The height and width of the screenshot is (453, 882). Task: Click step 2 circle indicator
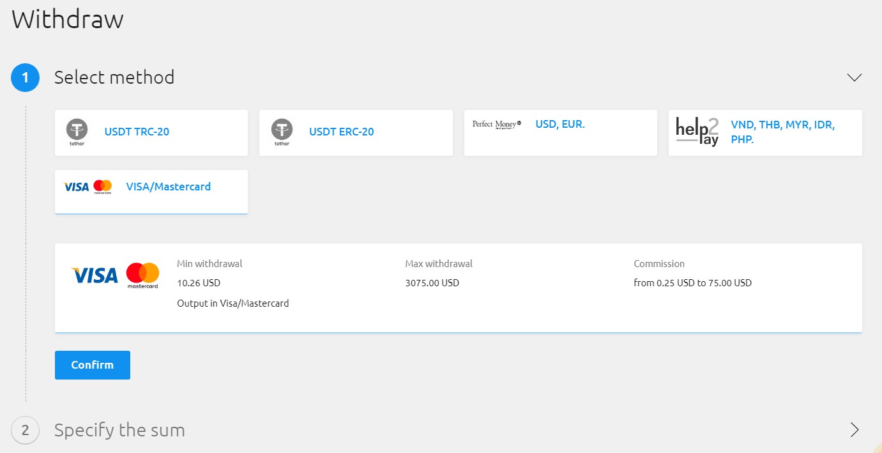pos(26,430)
